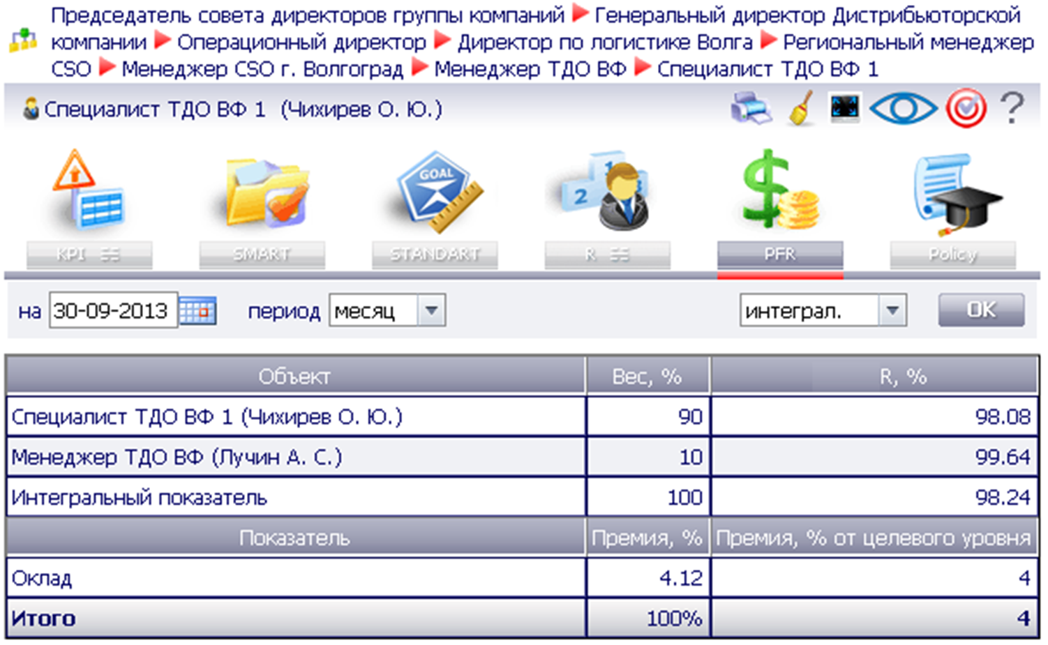Switch to the Policy tab

952,255
